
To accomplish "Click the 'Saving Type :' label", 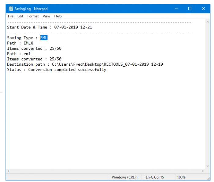I will 22,38.
